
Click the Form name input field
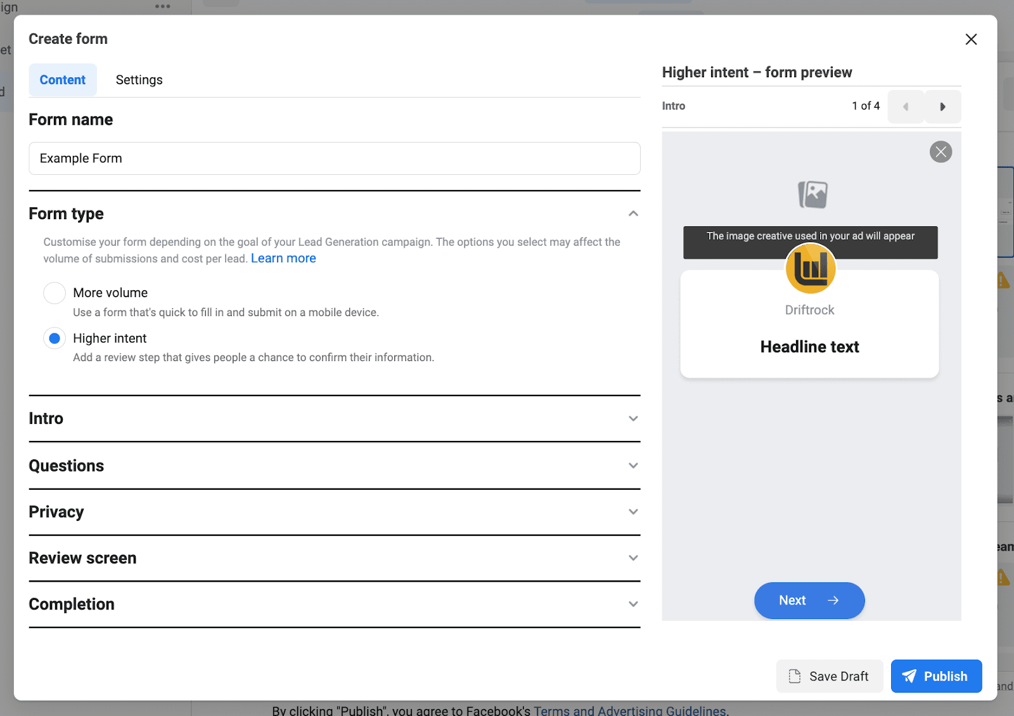pyautogui.click(x=335, y=158)
